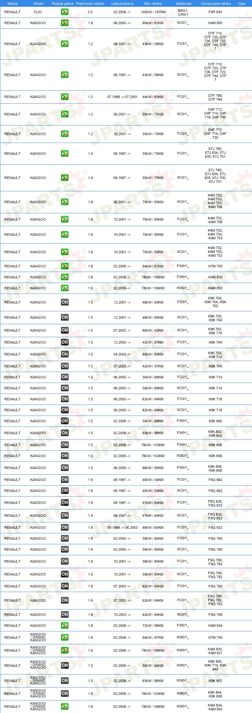Click the K9K 802, K9K 800 engine cell
Screen dimensions: 252x713
215,434
